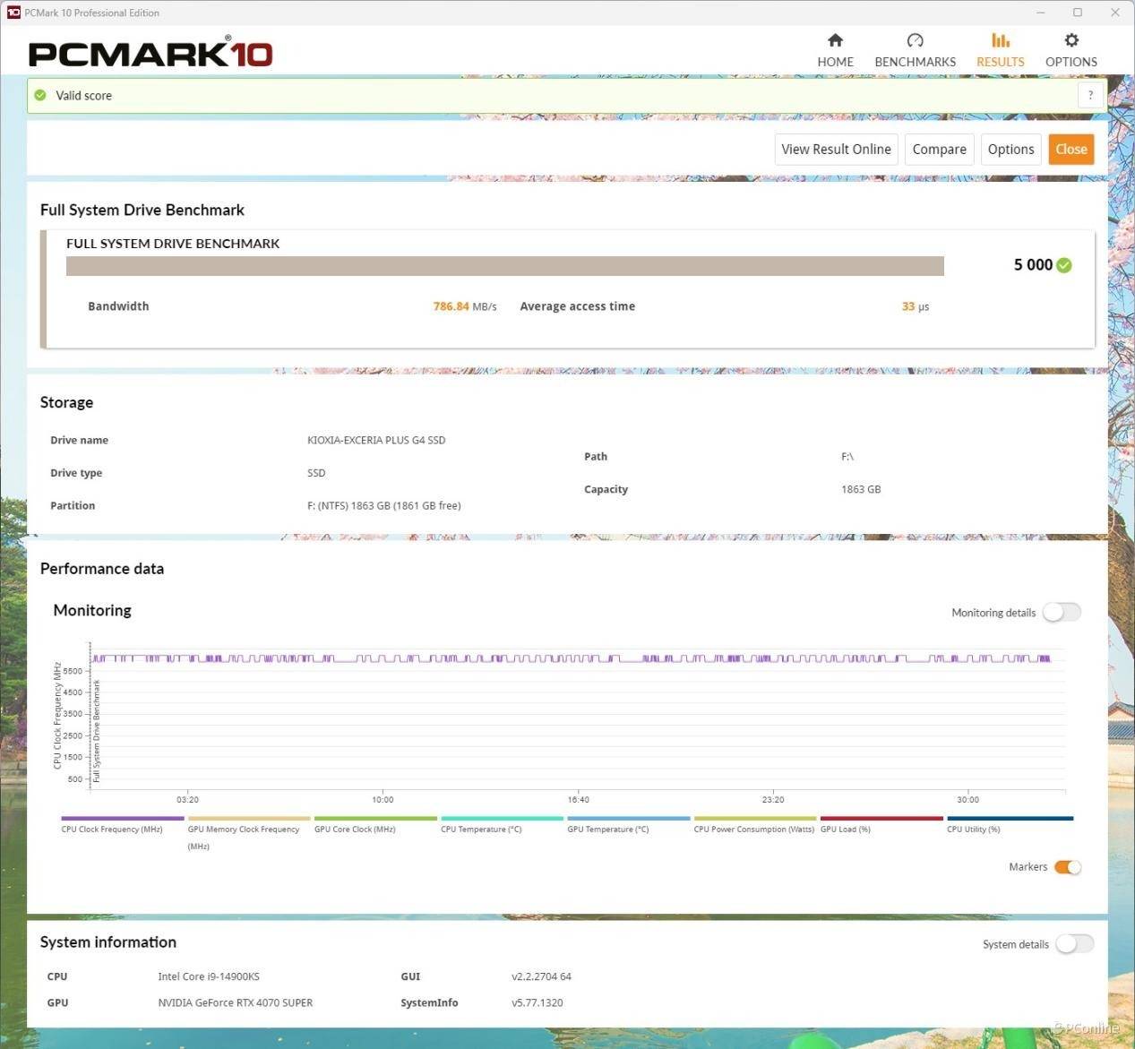This screenshot has width=1135, height=1049.
Task: Click the green valid score checkmark icon
Action: (x=40, y=95)
